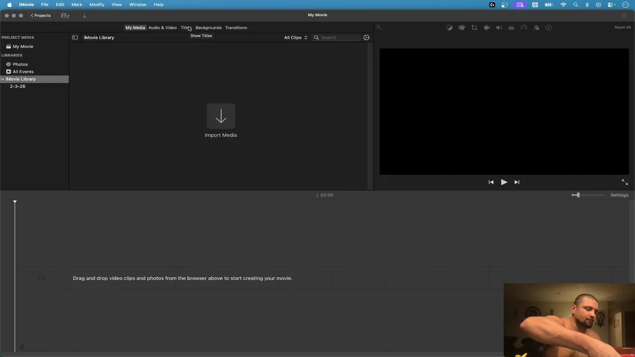Open the Stabilization camera icon

[x=487, y=28]
